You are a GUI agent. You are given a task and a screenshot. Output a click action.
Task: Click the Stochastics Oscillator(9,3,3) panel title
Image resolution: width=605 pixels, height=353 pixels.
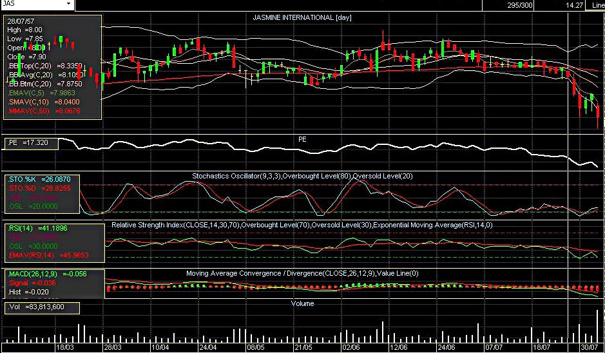click(302, 176)
